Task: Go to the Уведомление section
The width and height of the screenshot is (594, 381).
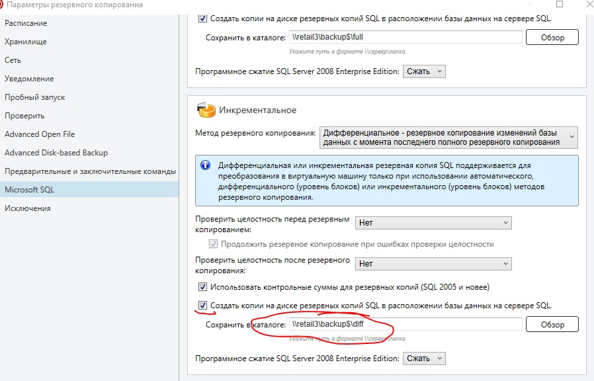Action: point(29,79)
